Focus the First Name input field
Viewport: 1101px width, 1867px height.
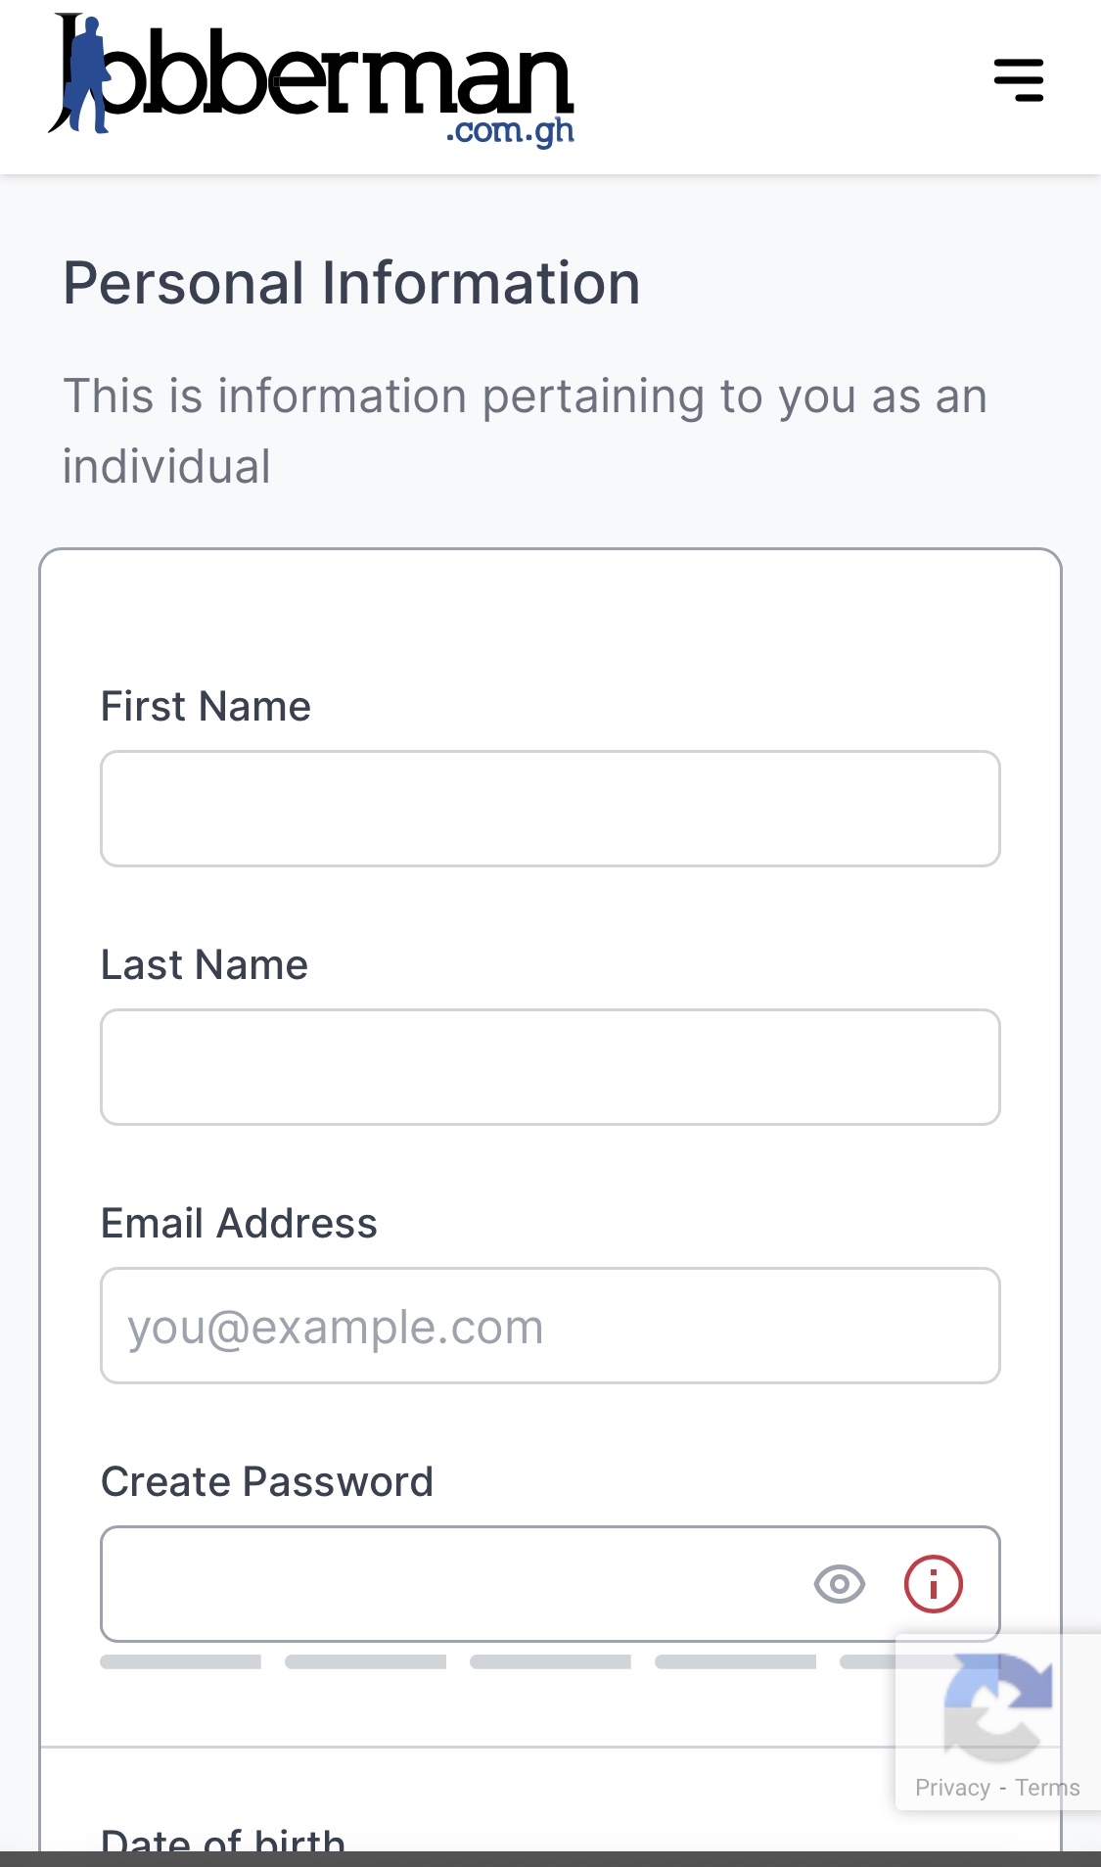pos(550,809)
